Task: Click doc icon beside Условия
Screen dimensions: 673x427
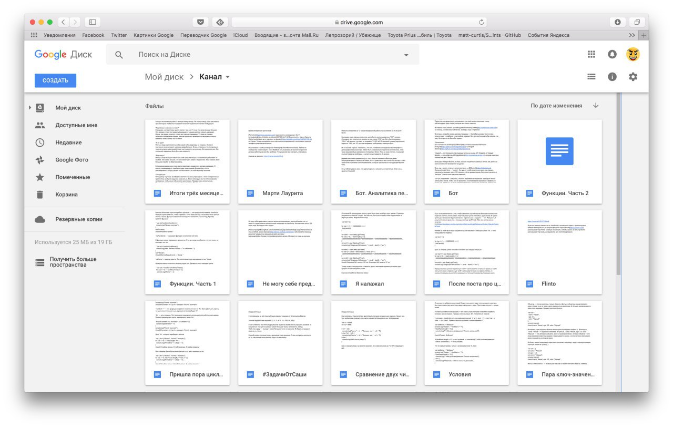Action: 436,374
